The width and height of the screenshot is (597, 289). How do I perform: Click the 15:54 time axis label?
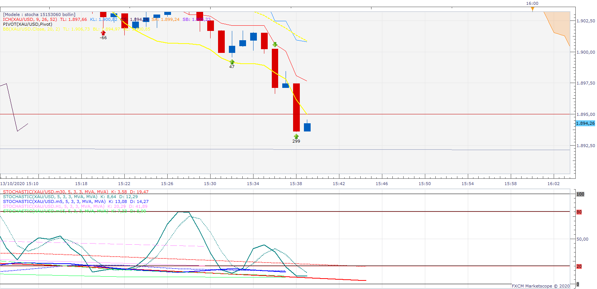click(468, 184)
